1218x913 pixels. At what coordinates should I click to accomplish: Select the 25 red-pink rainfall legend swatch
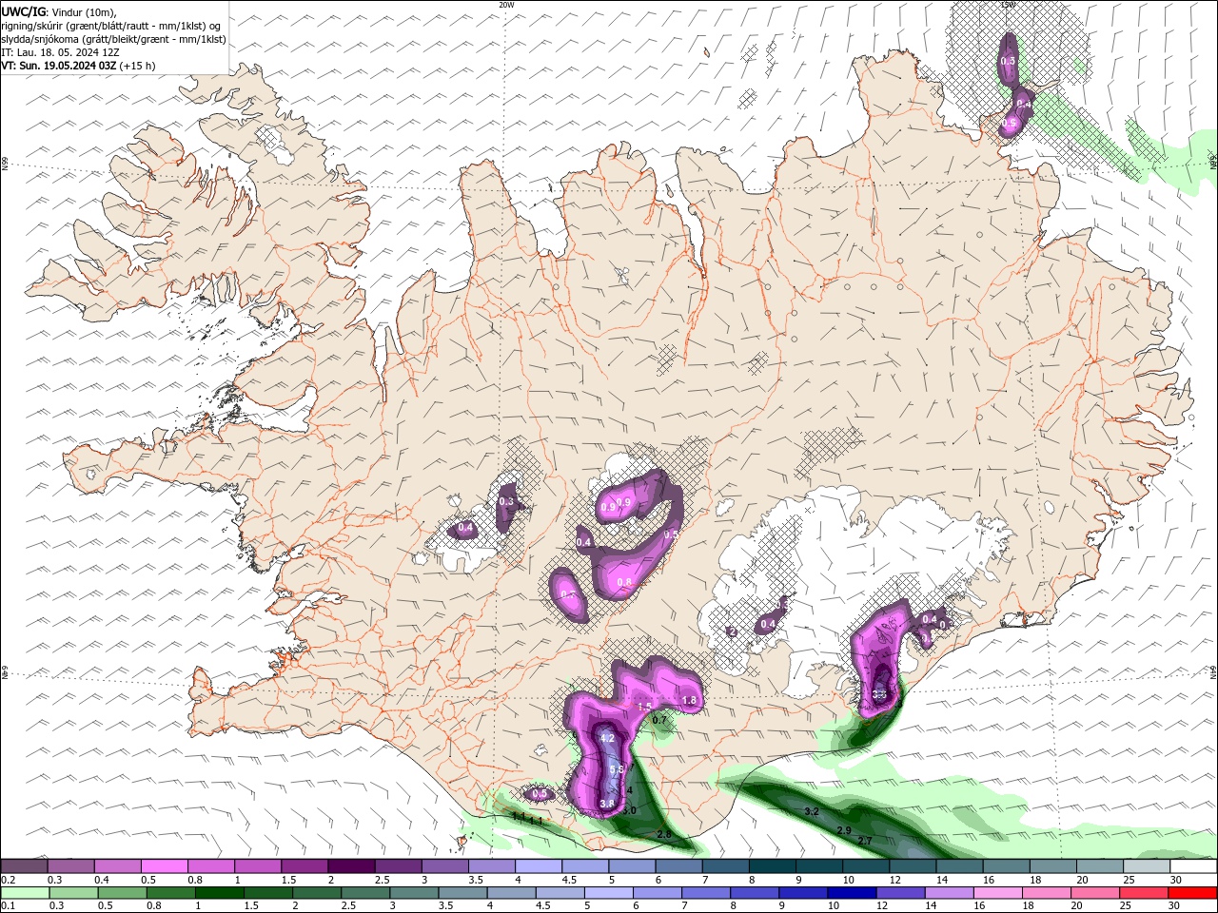pyautogui.click(x=1145, y=893)
